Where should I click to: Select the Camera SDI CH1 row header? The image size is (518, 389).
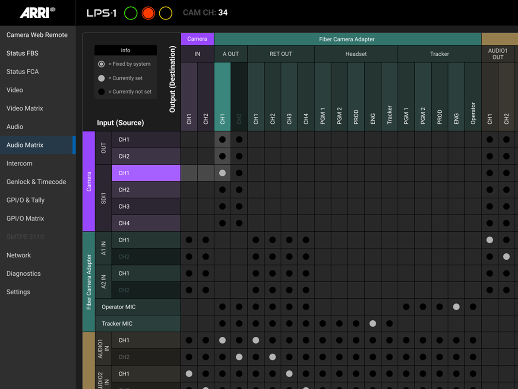pos(146,173)
